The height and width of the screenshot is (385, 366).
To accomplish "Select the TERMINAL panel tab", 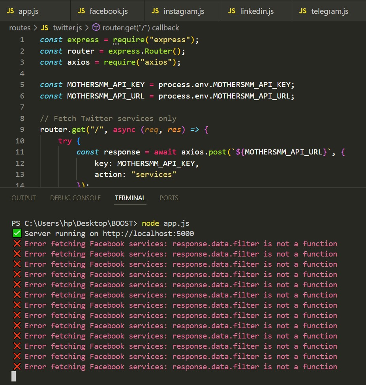I will pyautogui.click(x=130, y=198).
